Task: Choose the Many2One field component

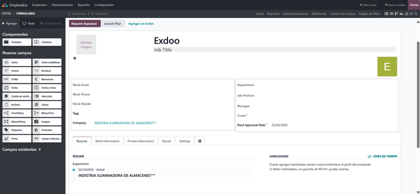Action: click(47, 113)
